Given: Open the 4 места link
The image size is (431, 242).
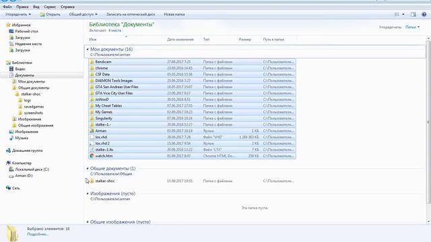Looking at the screenshot, I should [x=114, y=30].
